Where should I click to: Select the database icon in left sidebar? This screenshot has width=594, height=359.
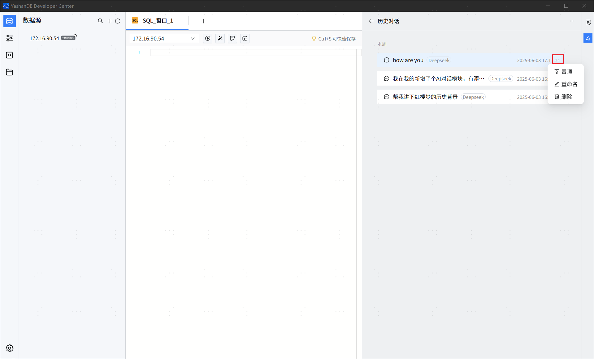[x=10, y=21]
